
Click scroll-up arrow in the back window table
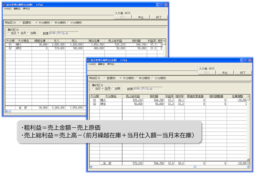point(164,40)
